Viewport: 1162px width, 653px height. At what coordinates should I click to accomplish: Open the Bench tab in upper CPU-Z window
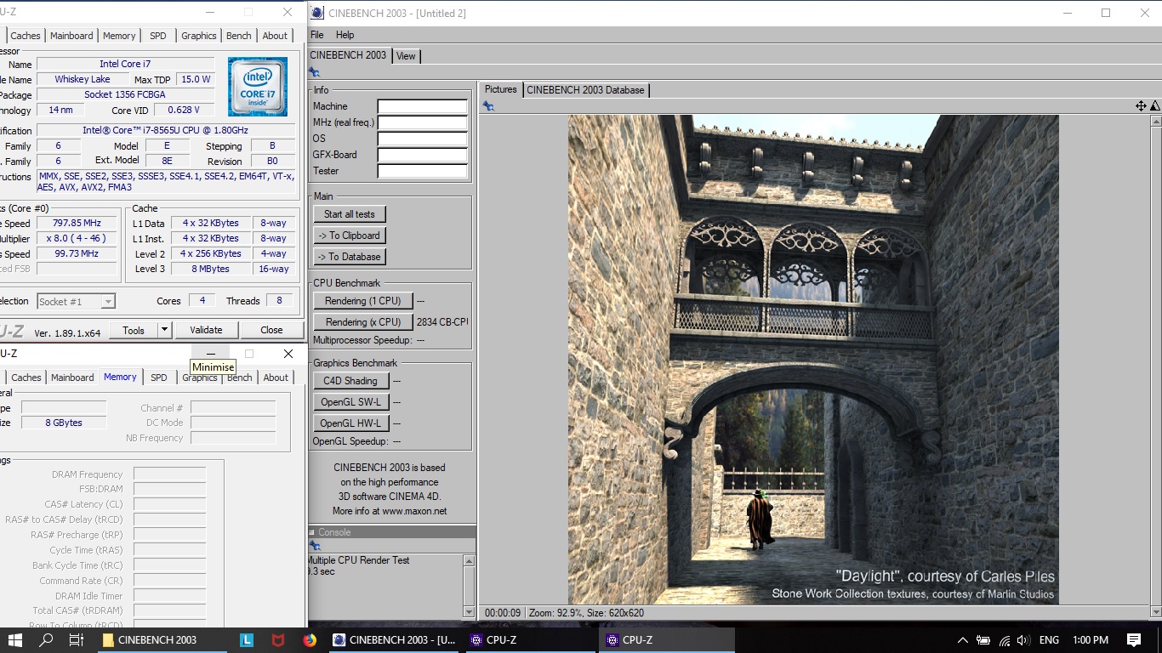pyautogui.click(x=239, y=36)
